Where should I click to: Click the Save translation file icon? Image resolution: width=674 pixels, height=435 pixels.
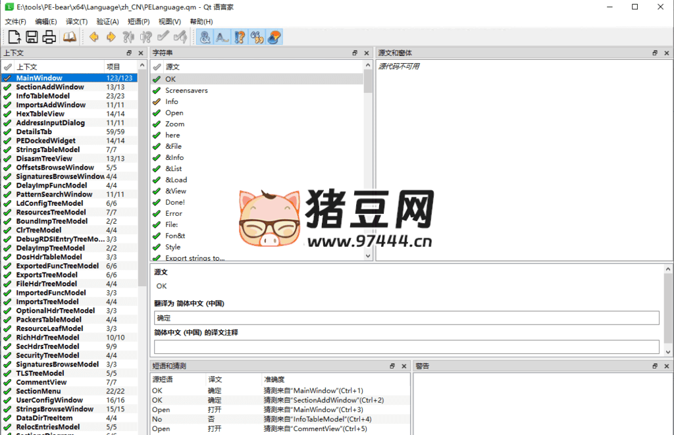click(32, 36)
